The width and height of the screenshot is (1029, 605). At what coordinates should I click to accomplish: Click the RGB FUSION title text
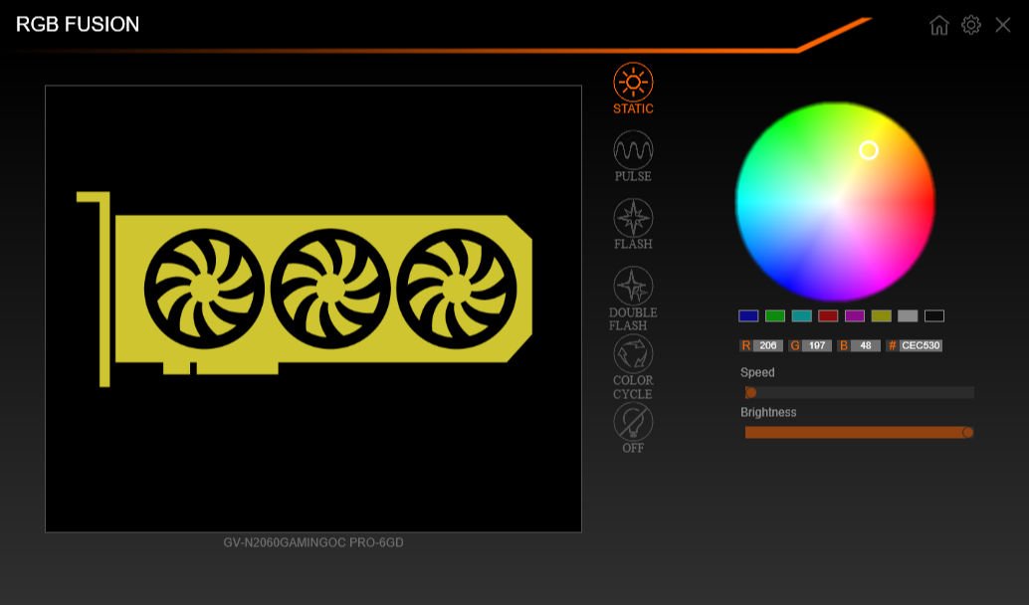point(78,24)
